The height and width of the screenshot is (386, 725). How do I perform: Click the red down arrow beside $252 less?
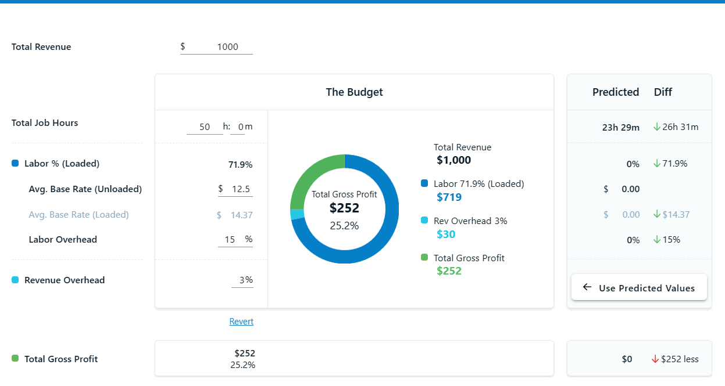(x=655, y=359)
